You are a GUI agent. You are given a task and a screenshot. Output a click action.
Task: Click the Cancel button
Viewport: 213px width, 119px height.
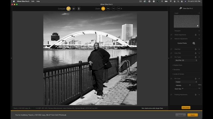tap(180, 115)
